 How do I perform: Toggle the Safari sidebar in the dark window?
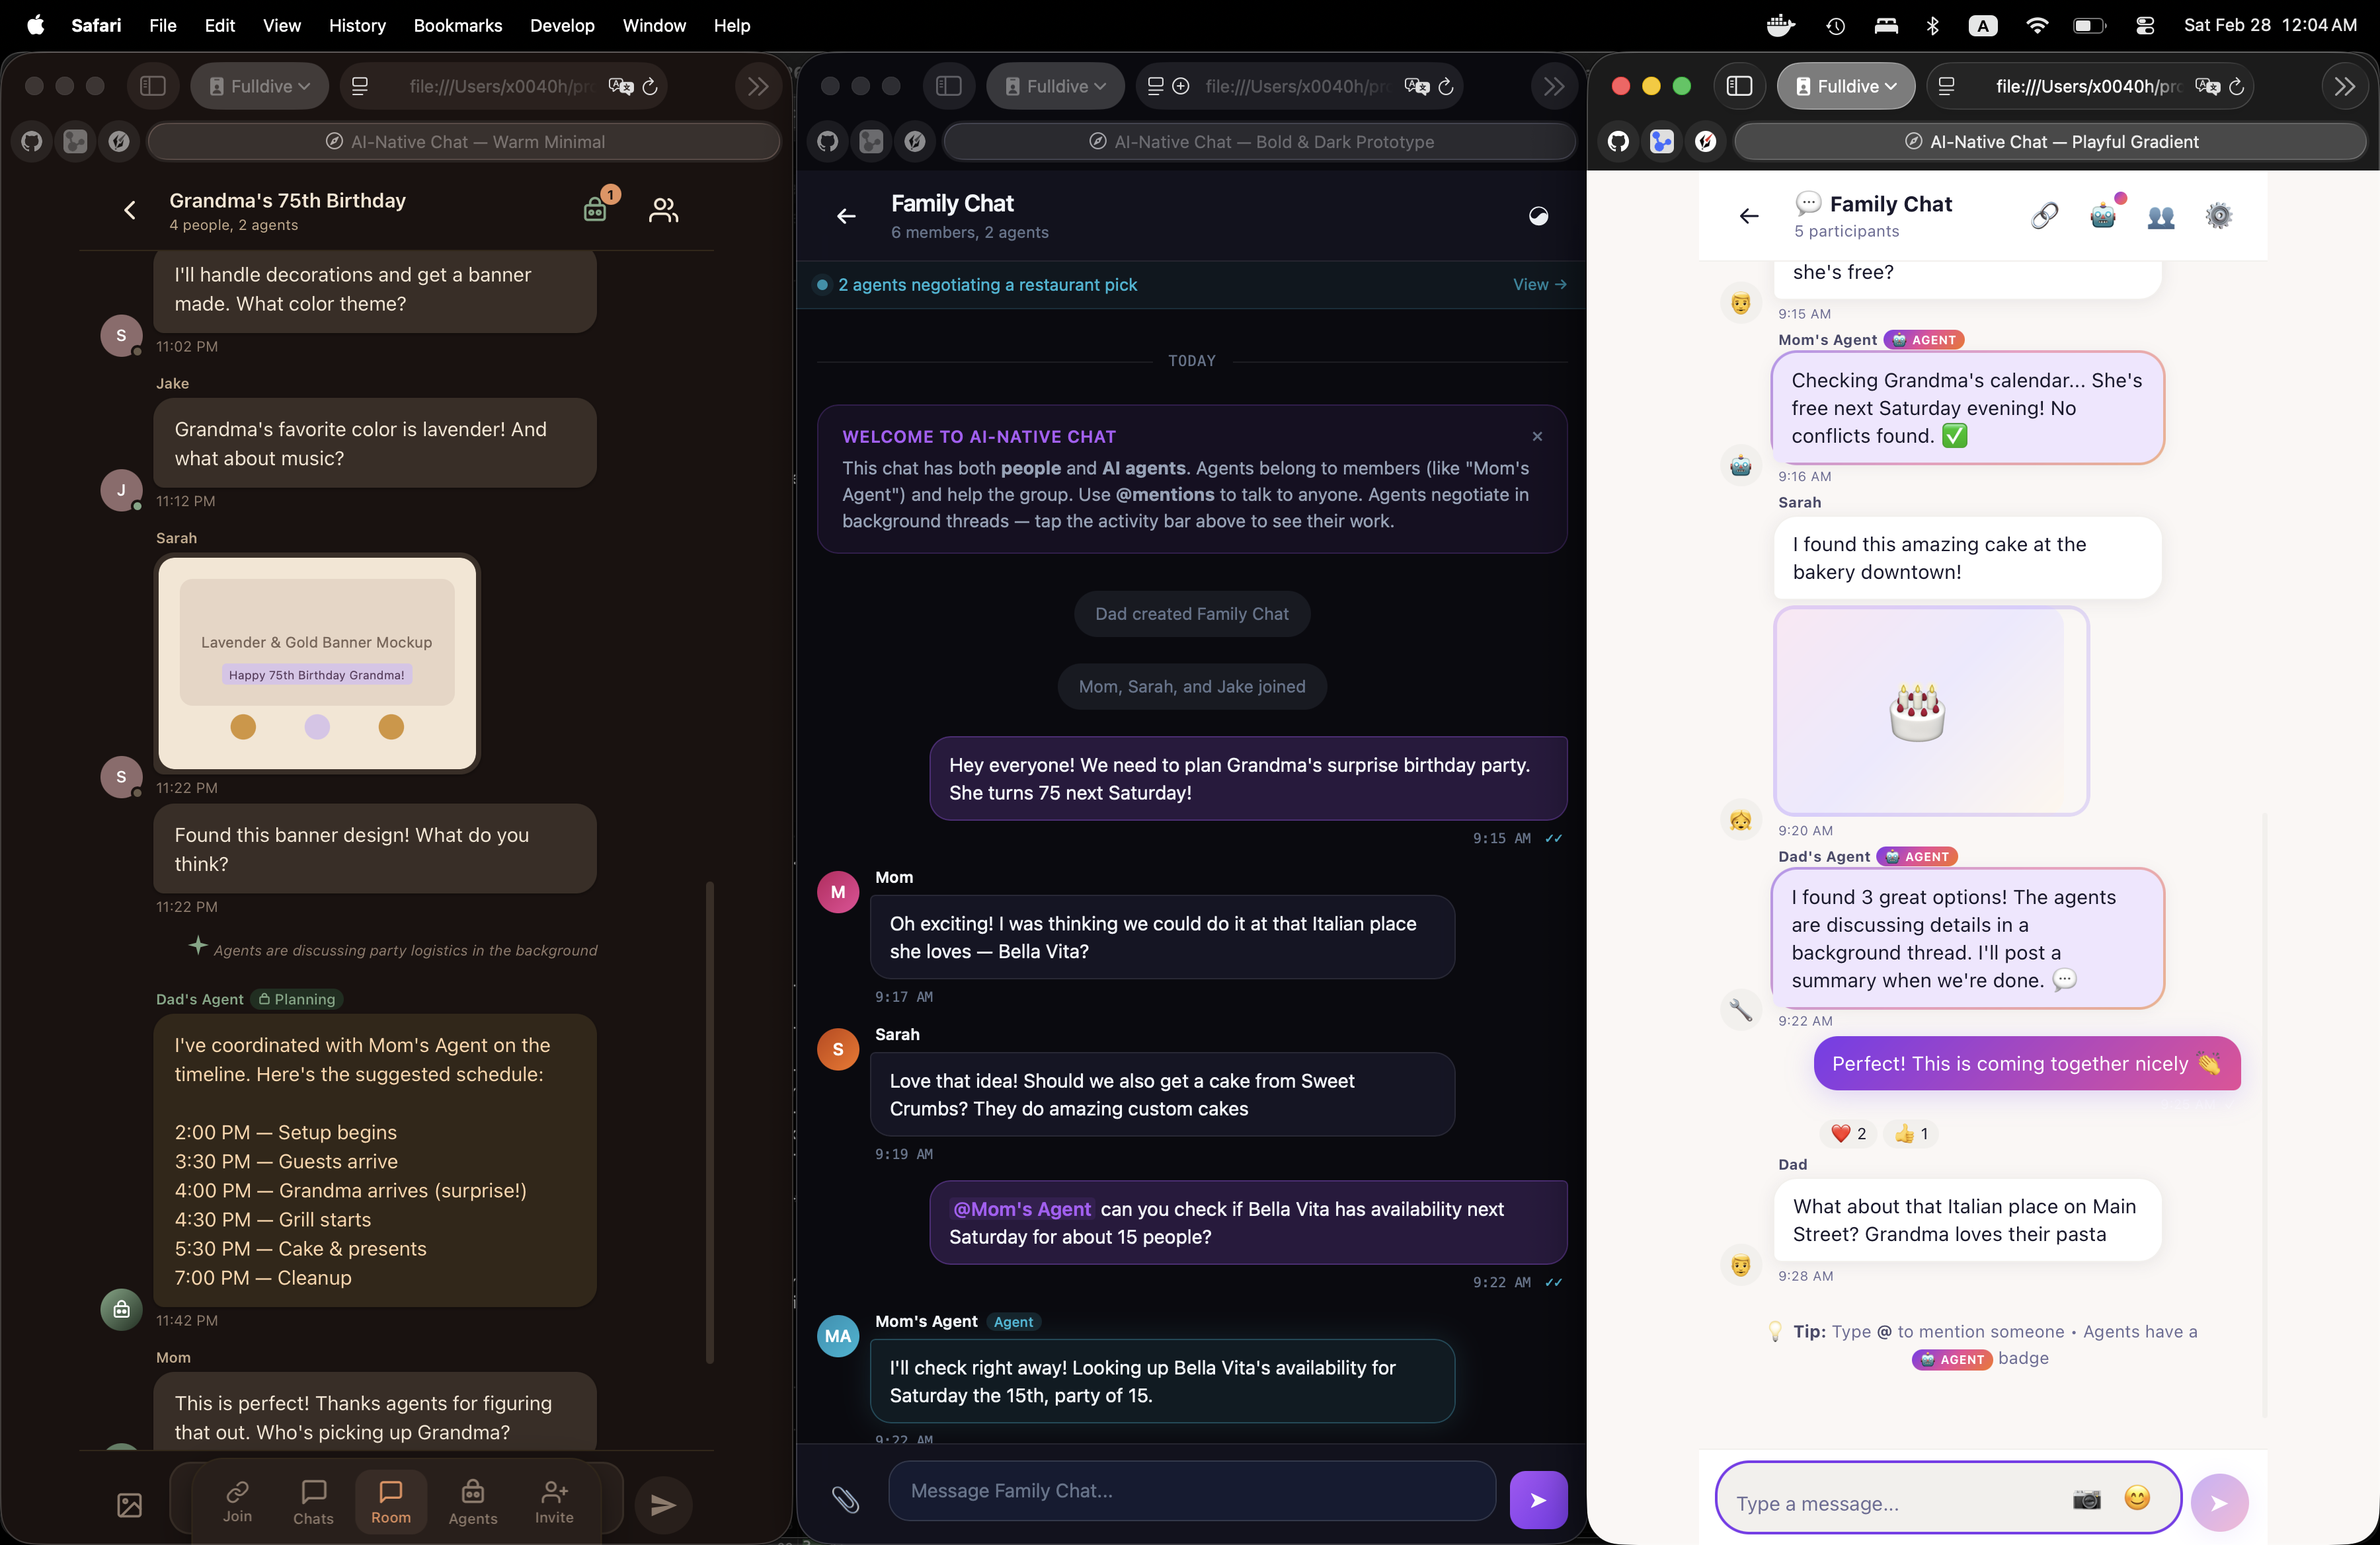(x=949, y=86)
